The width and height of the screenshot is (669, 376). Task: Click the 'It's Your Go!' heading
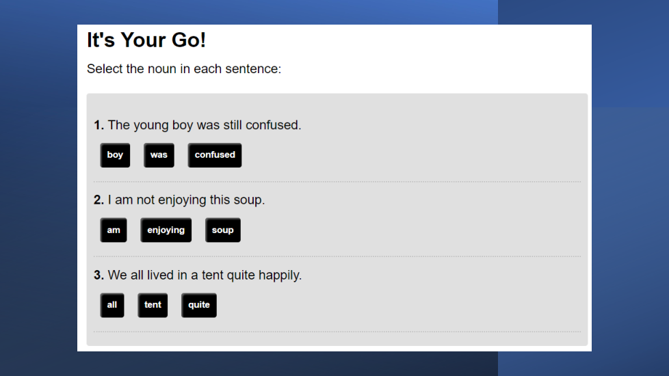click(x=146, y=40)
